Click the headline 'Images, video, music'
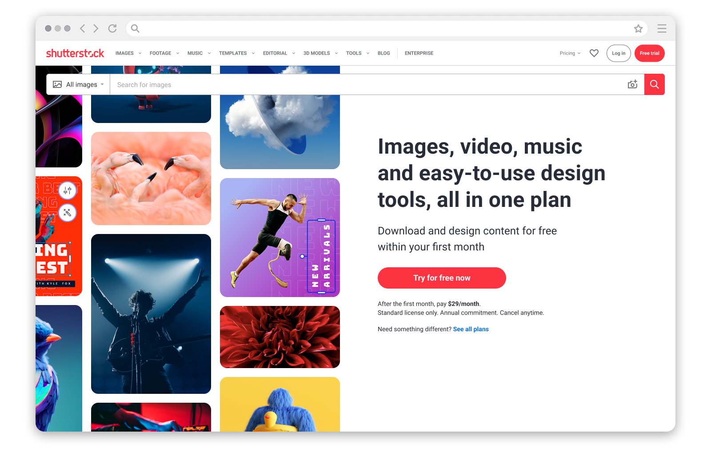The width and height of the screenshot is (711, 456). pyautogui.click(x=480, y=147)
